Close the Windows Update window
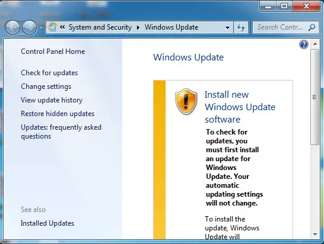Viewport: 324px width, 244px height. pyautogui.click(x=306, y=7)
